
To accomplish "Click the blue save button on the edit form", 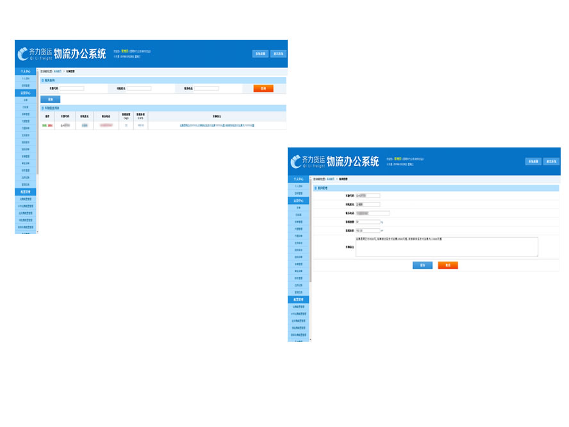I will [x=422, y=265].
